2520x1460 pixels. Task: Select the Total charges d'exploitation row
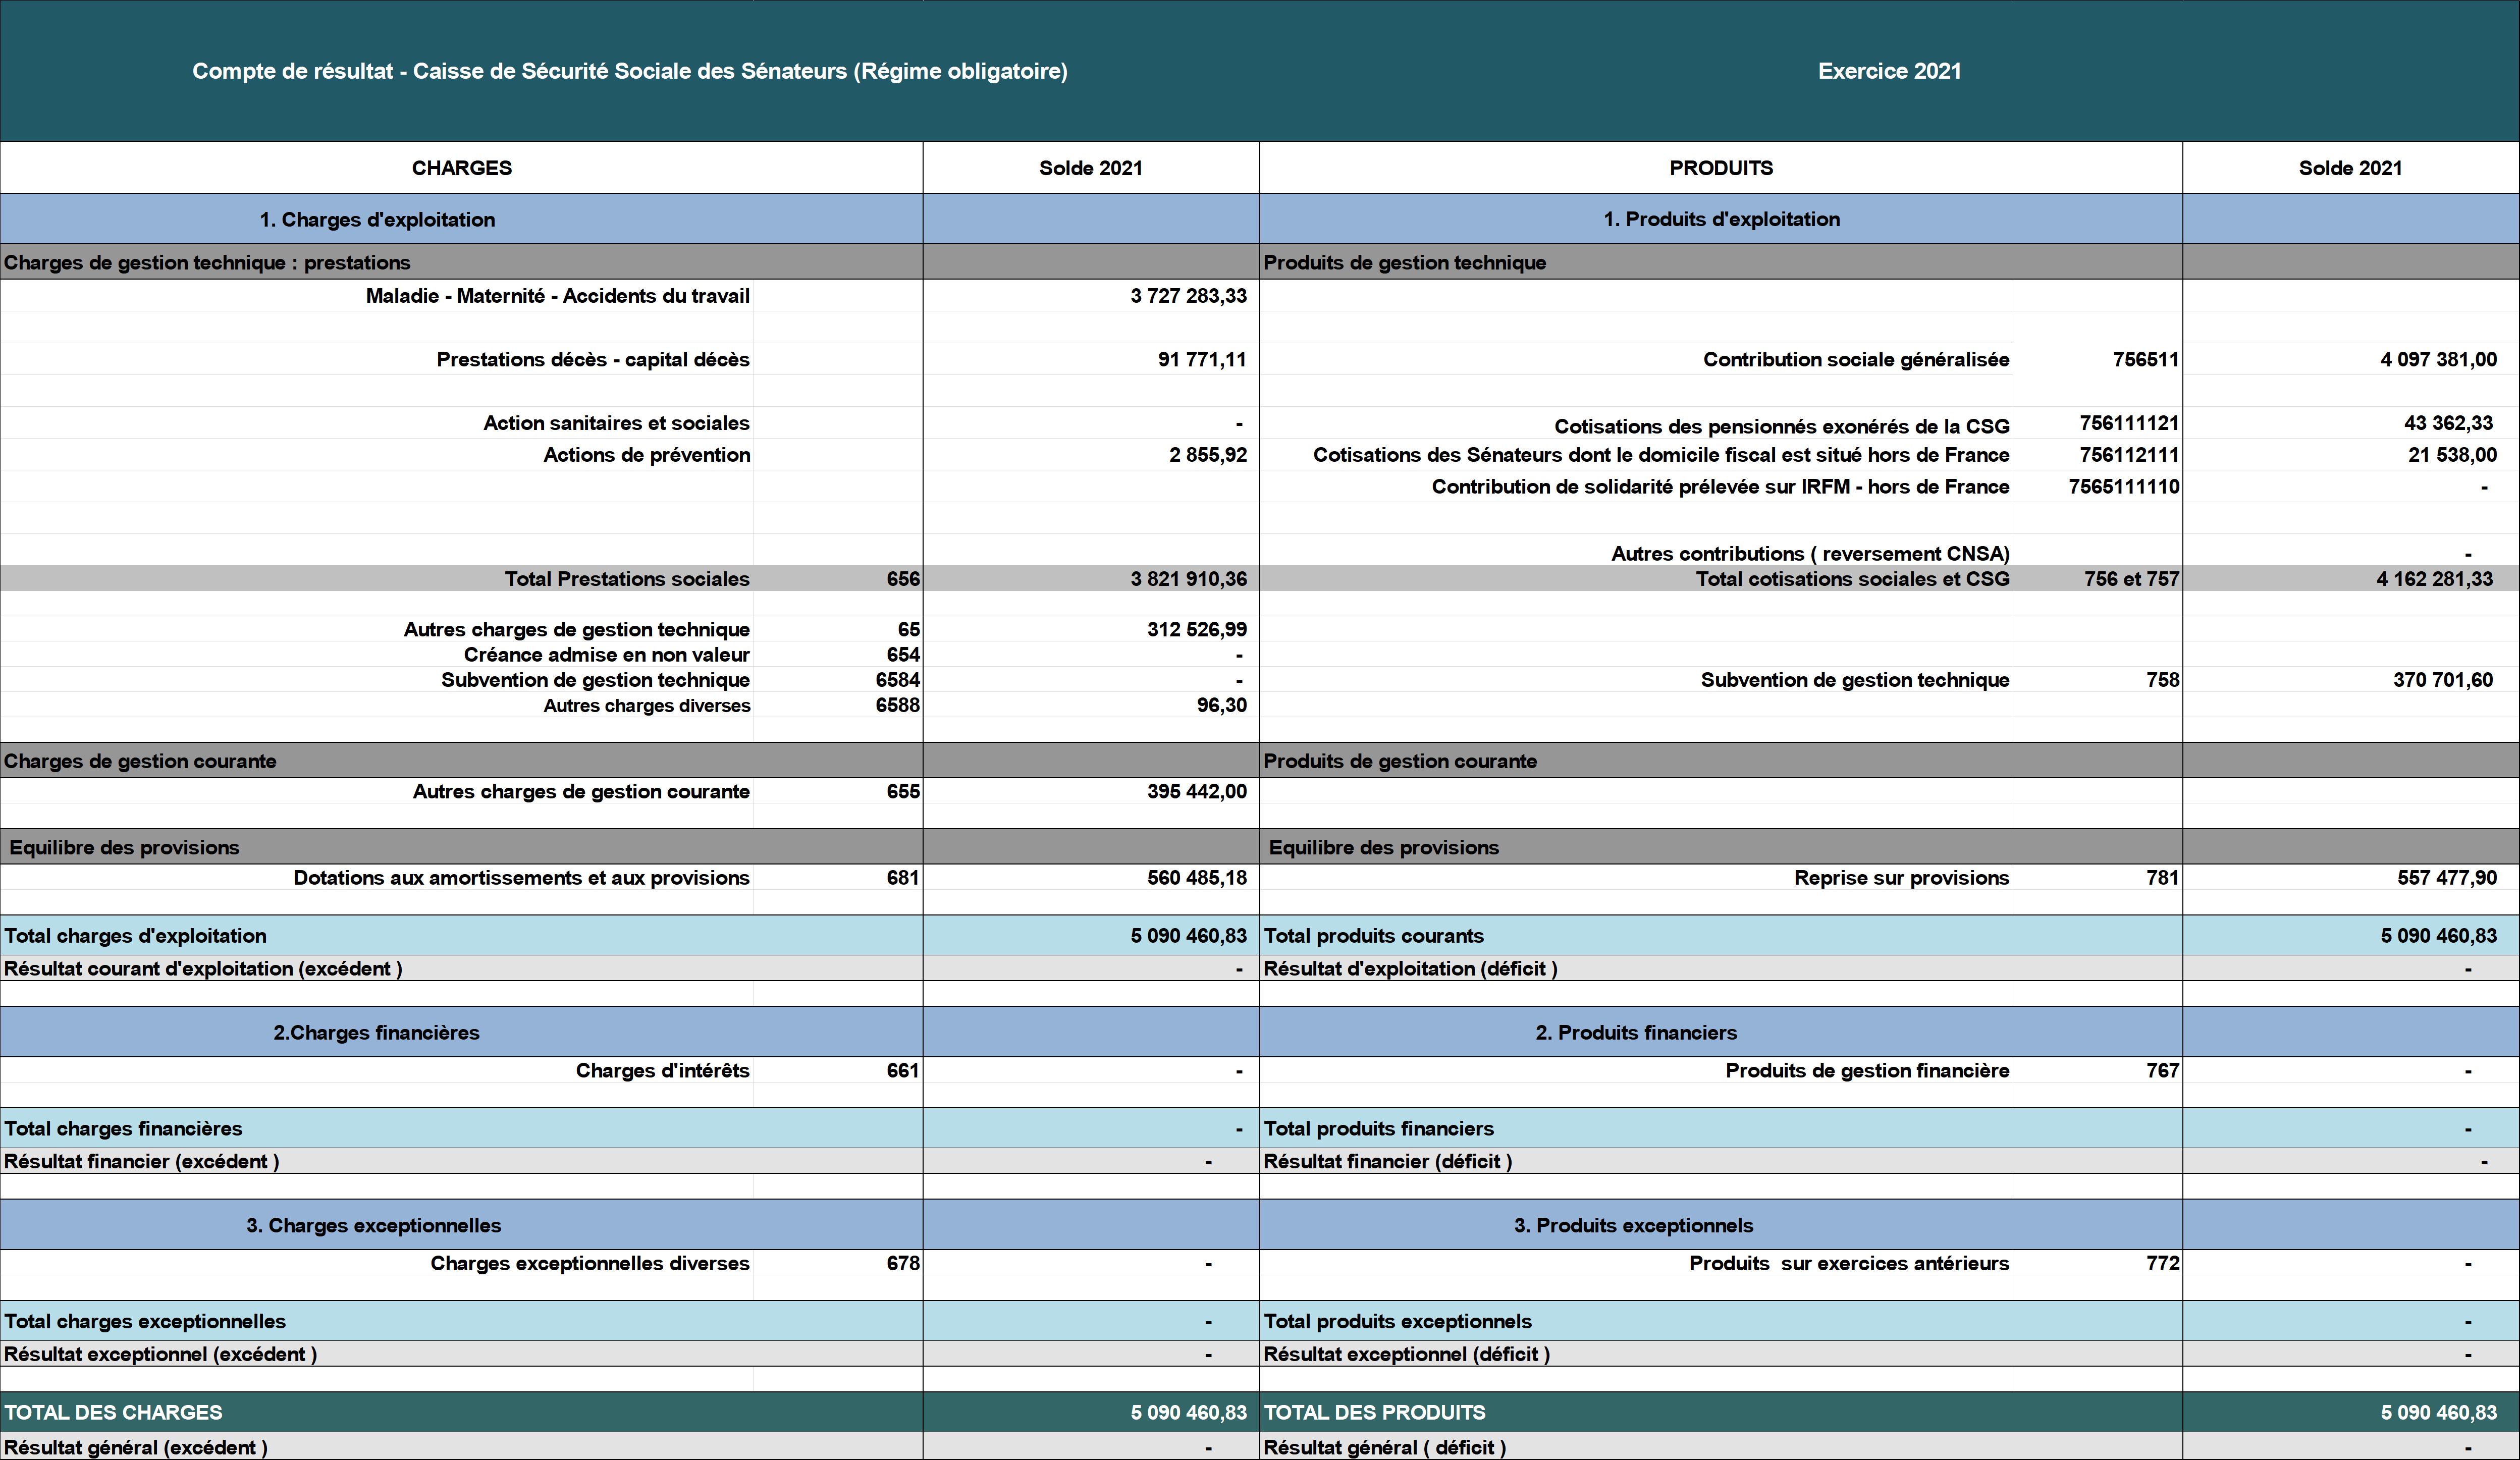coord(135,936)
